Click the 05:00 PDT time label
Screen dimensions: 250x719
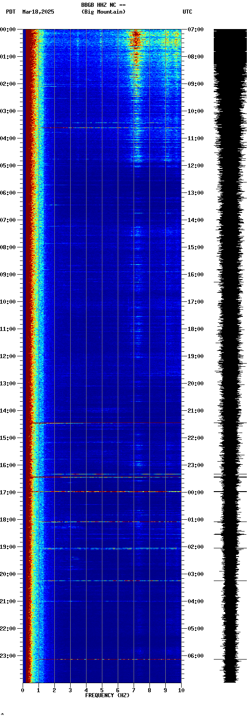pos(8,166)
